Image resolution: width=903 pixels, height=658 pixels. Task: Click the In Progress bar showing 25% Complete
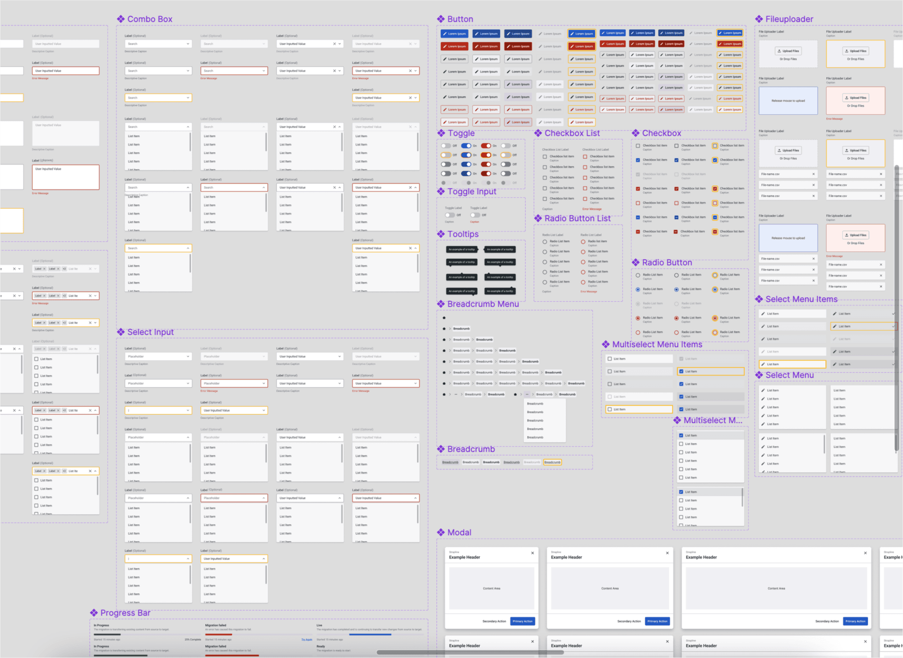point(147,635)
